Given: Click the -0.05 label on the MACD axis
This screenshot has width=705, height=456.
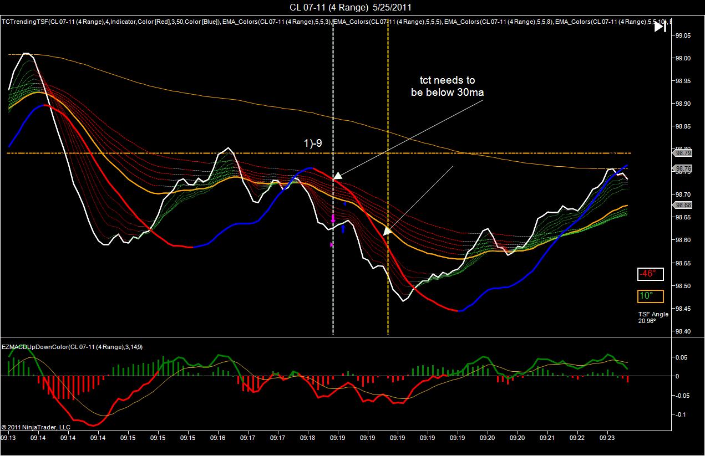Looking at the screenshot, I should point(683,395).
